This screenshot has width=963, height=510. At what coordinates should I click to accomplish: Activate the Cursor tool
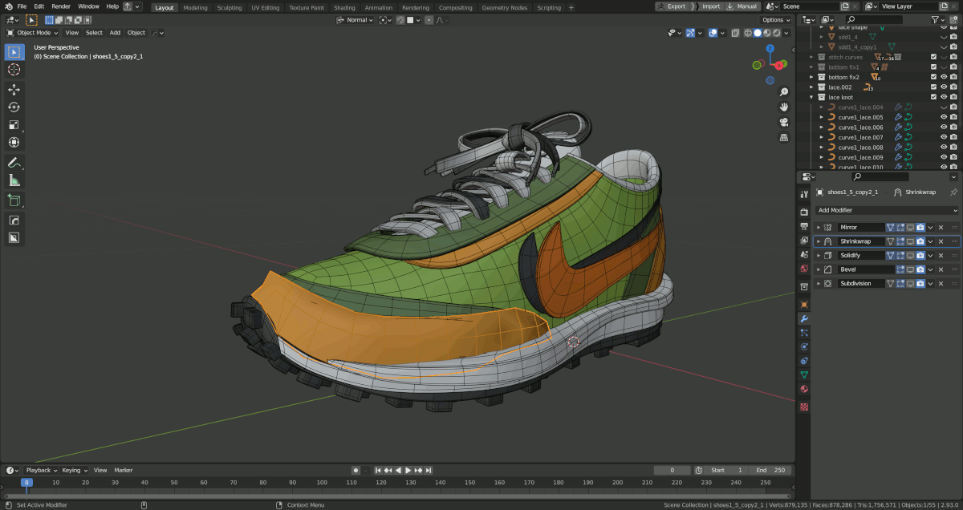coord(14,70)
